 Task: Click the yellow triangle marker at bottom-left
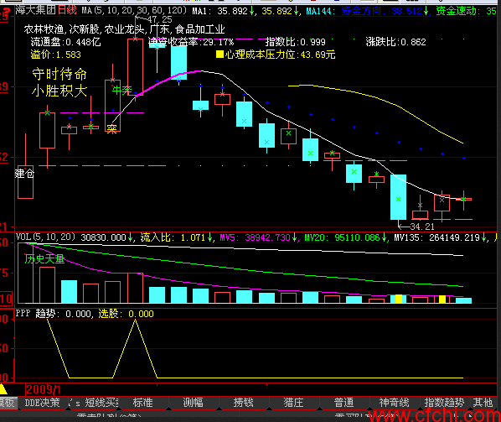[x=3, y=389]
